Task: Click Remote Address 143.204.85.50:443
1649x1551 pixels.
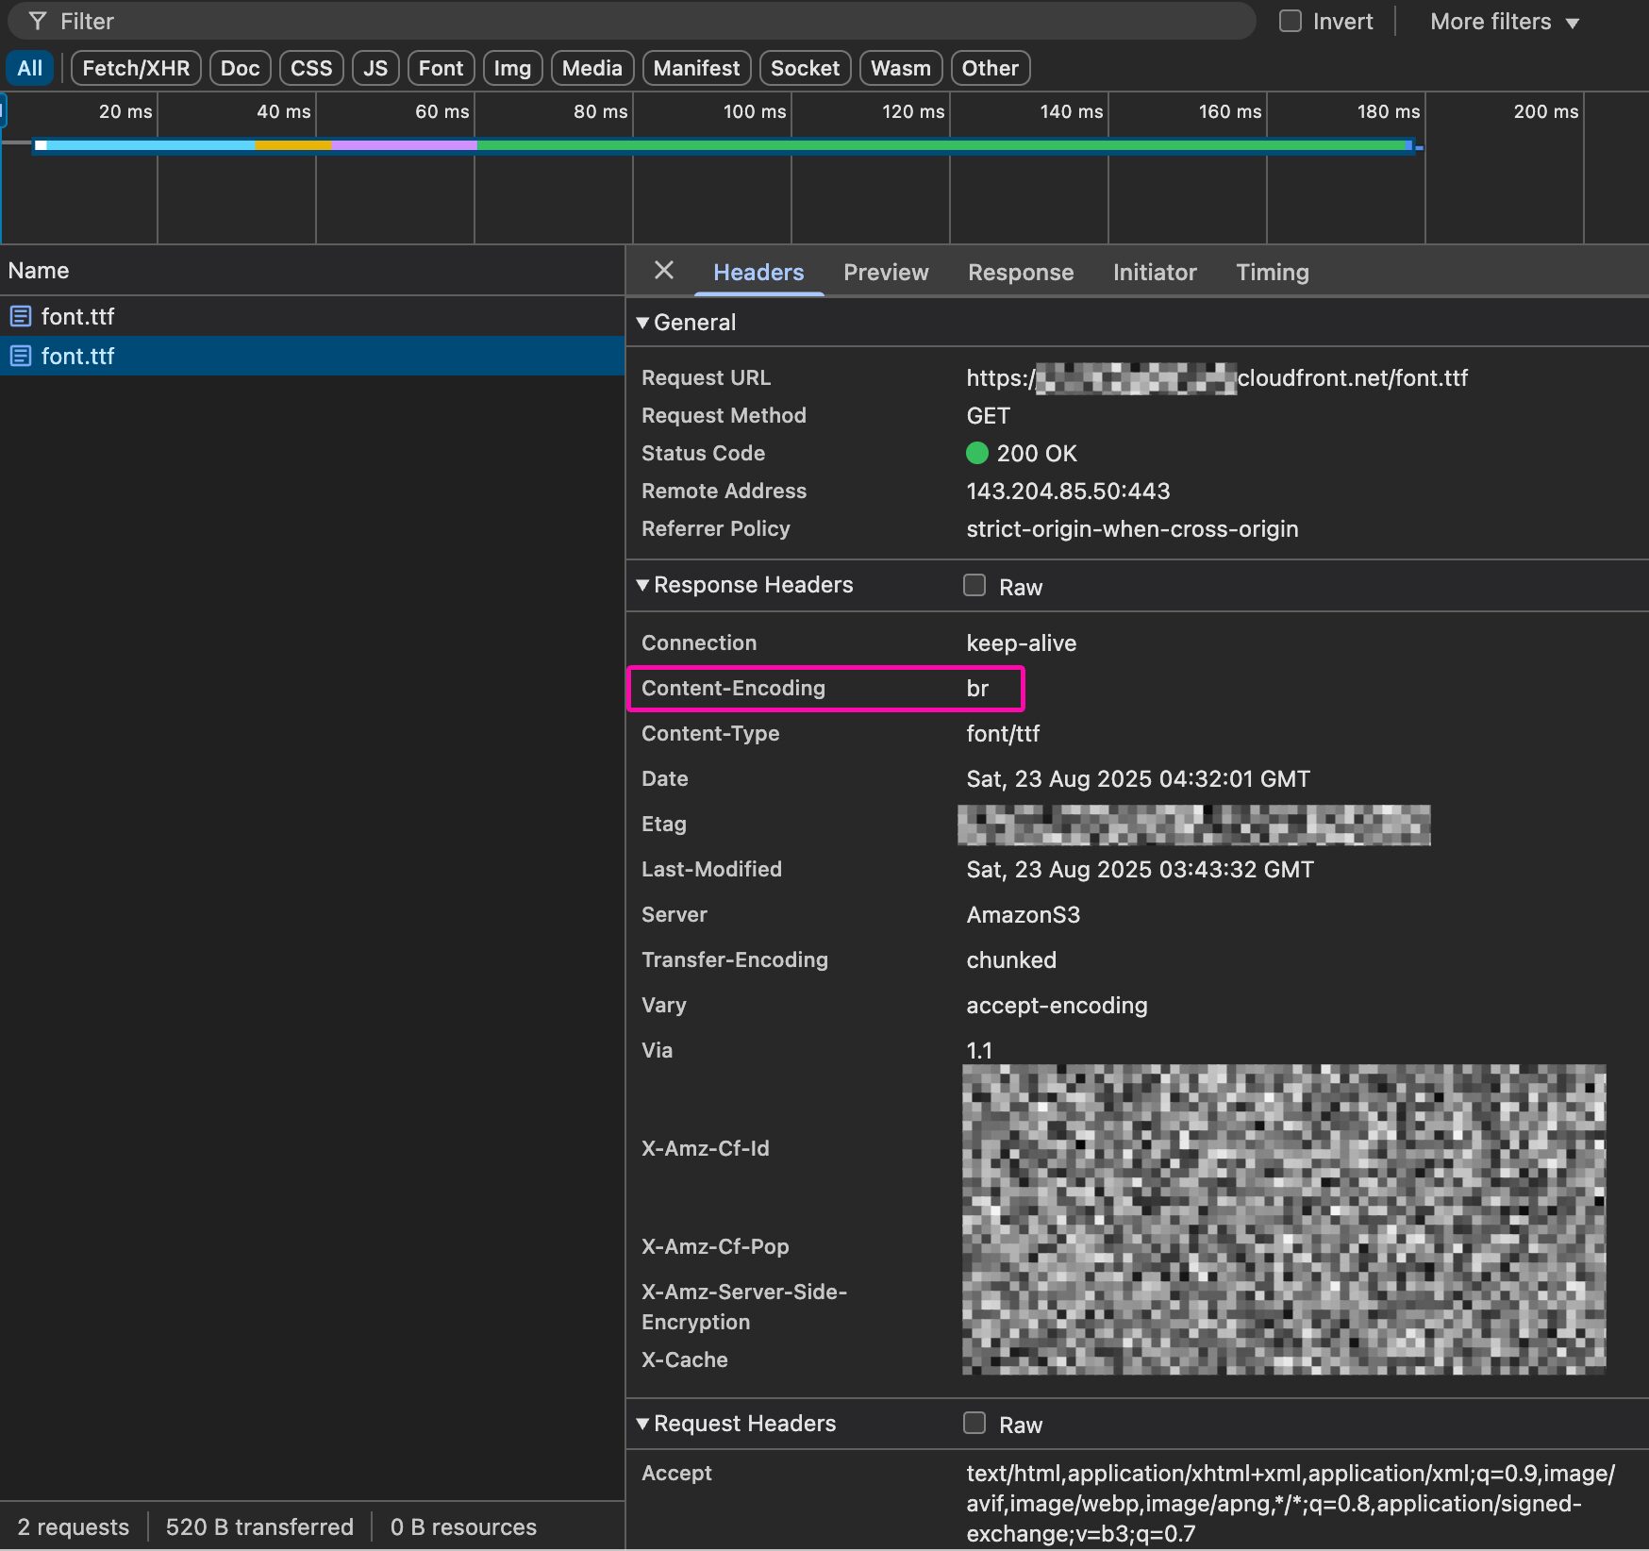Action: point(1068,491)
